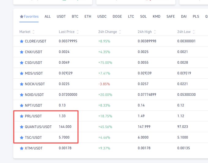Open the NOID/USDT market
Viewport: 208px width, 163px height.
click(x=34, y=95)
